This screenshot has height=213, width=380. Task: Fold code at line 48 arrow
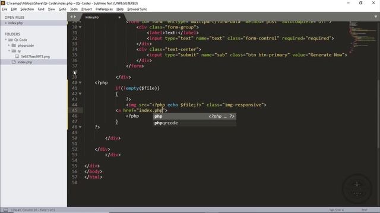pos(80,127)
